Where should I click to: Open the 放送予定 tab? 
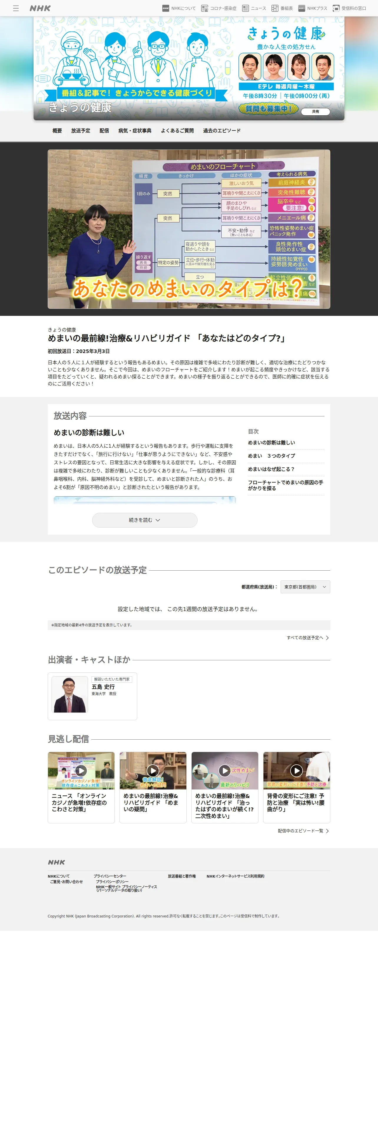[x=81, y=131]
